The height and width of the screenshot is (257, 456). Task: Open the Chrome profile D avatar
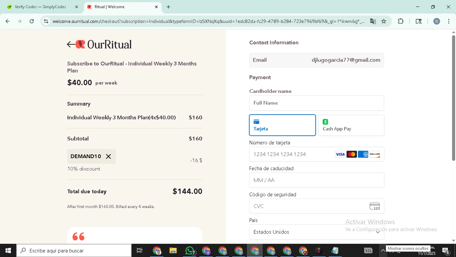[437, 21]
